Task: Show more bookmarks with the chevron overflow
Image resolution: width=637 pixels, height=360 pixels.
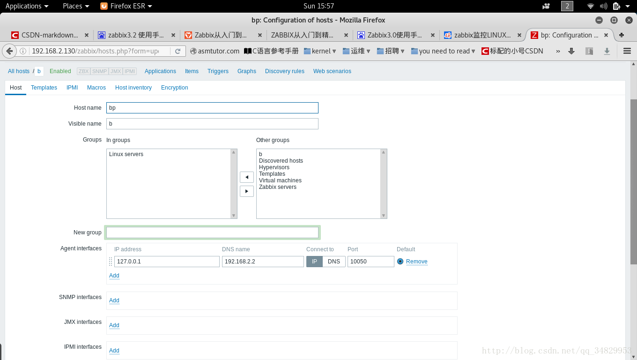Action: (558, 51)
